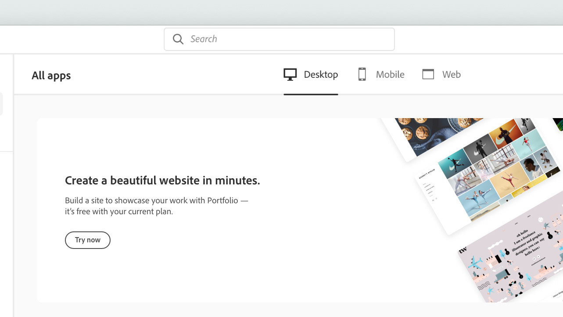Switch to the Web tab
Viewport: 563px width, 317px height.
[x=441, y=75]
